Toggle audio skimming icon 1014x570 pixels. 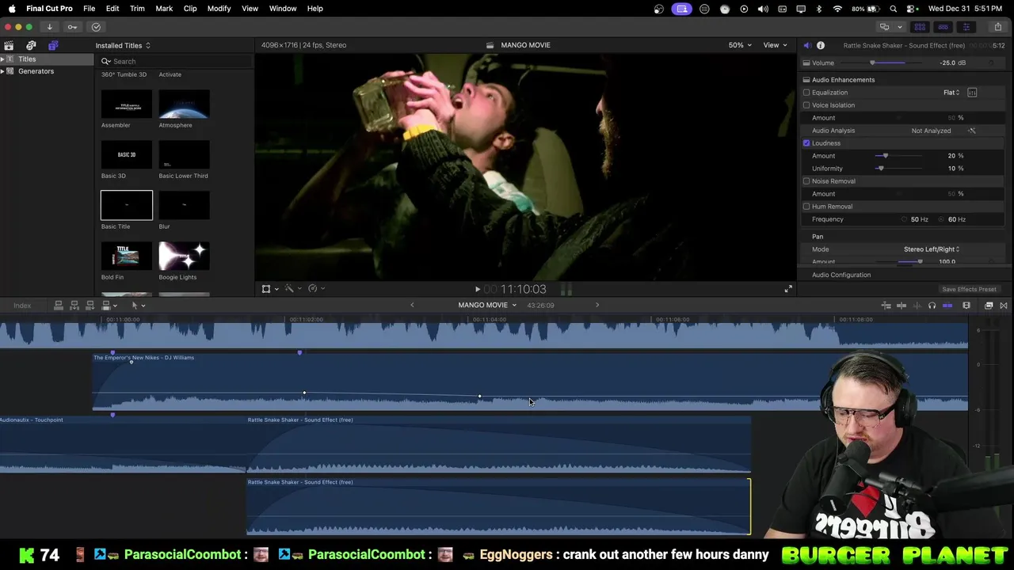click(x=917, y=306)
